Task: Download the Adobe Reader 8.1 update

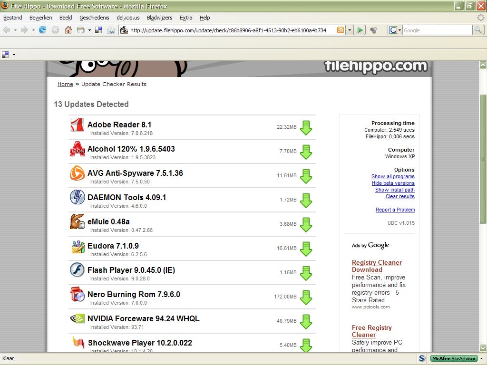Action: tap(306, 128)
